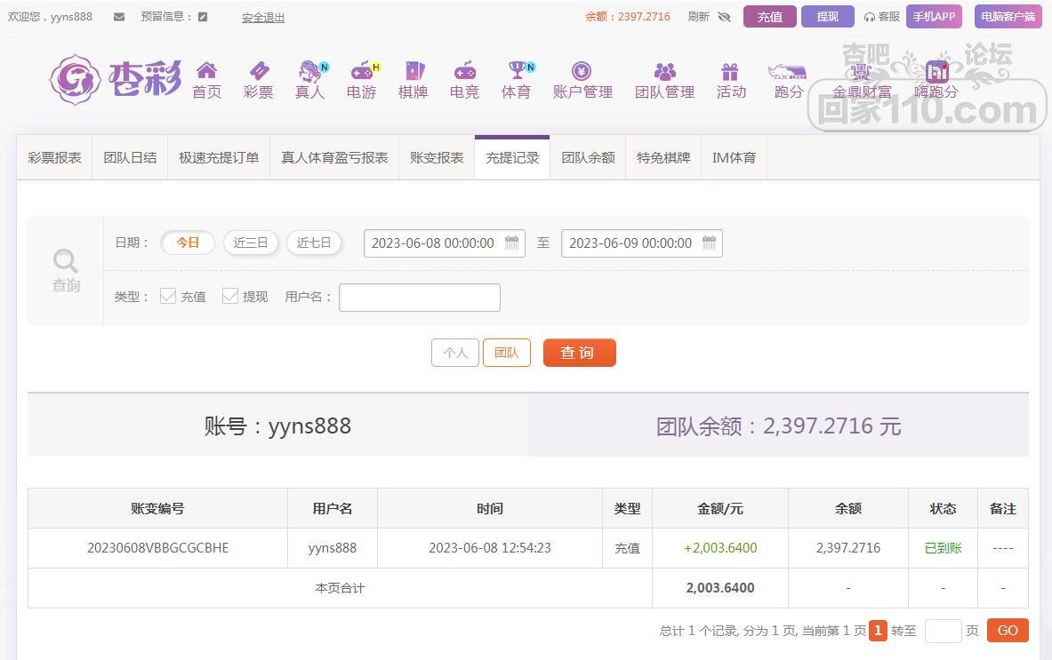Click the mail envelope icon
Screen dimensions: 1052x660
[x=119, y=17]
